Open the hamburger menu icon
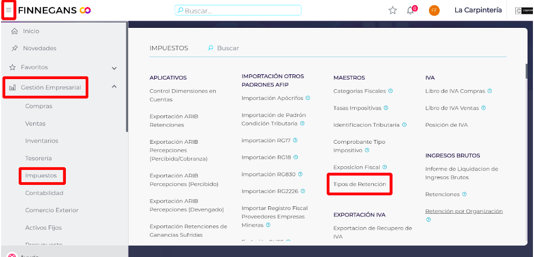Viewport: 534px width, 257px height. point(9,10)
